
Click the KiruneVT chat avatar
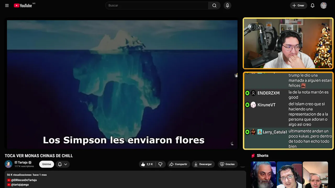pyautogui.click(x=253, y=105)
